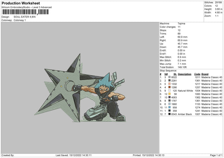Click thread code '1217' in stop row 3
Image resolution: width=224 pixels, height=158 pixels.
(x=197, y=84)
